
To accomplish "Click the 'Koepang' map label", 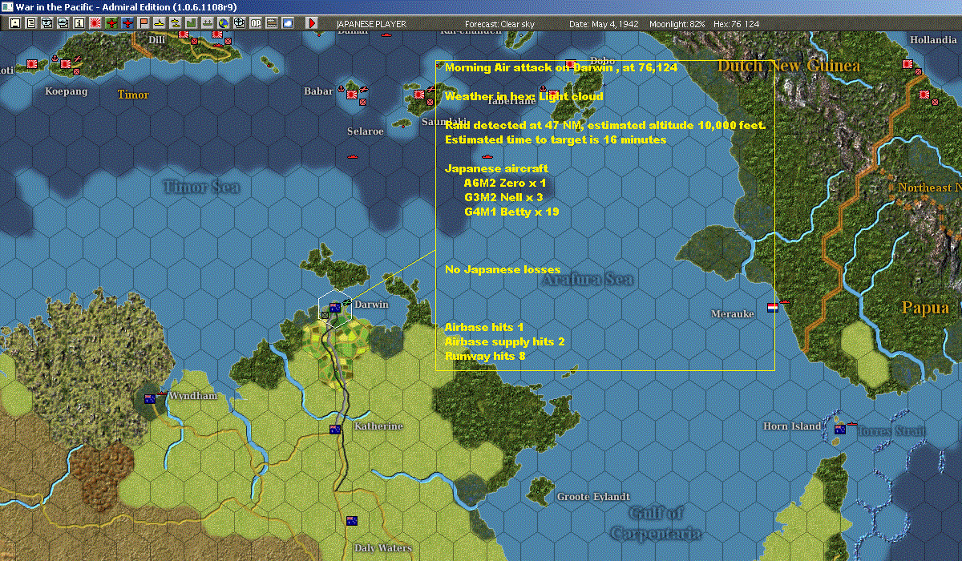I will [65, 92].
